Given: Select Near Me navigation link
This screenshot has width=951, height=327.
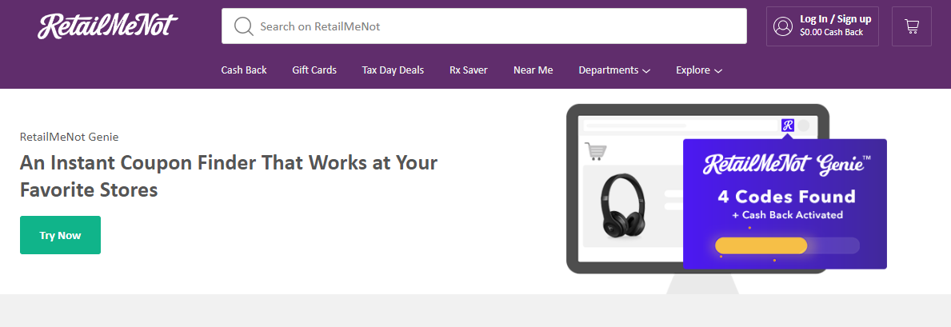Looking at the screenshot, I should click(533, 70).
